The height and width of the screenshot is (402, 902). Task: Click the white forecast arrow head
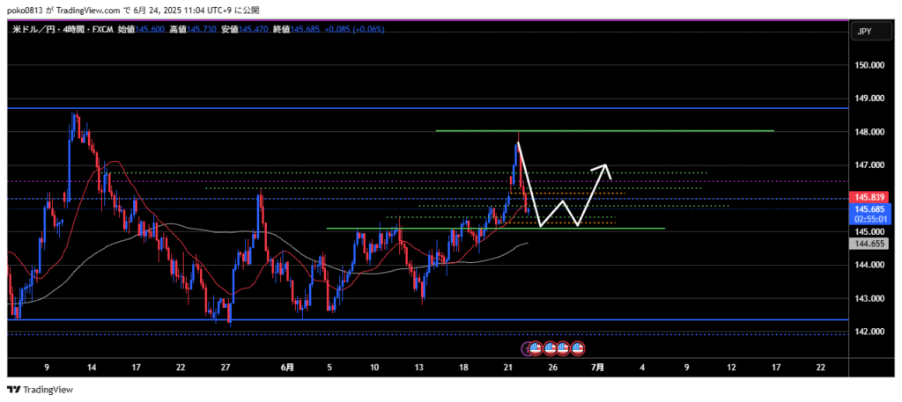coord(605,166)
